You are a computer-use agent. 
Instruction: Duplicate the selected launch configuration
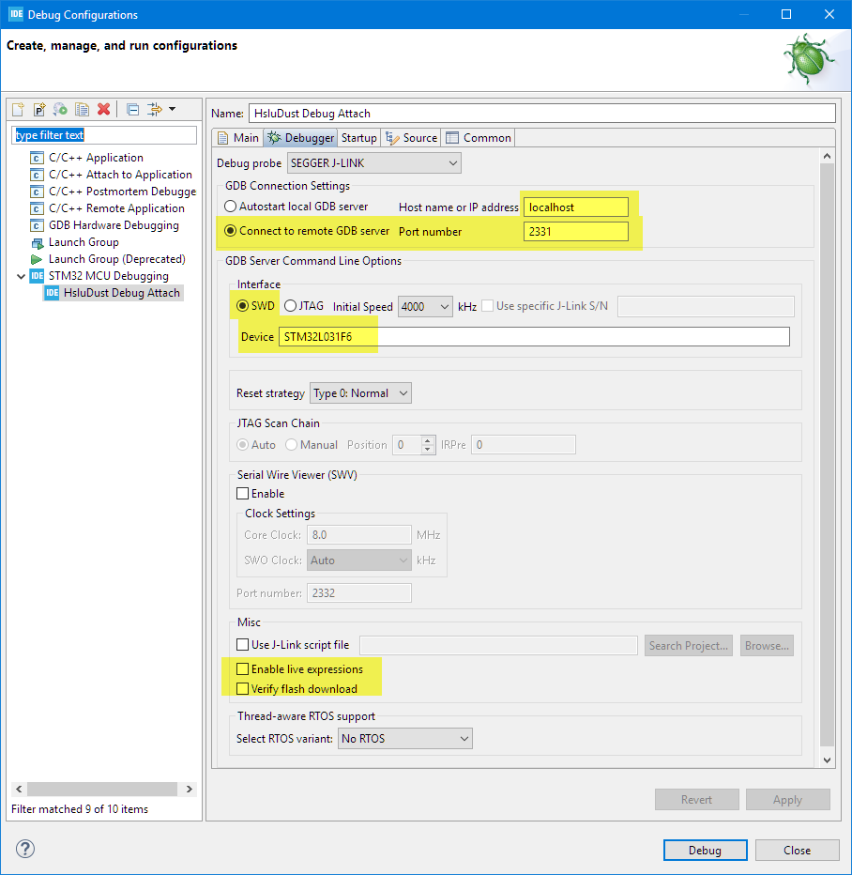83,110
